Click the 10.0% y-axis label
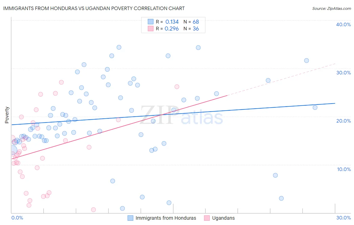This screenshot has height=225, width=354. 344,169
